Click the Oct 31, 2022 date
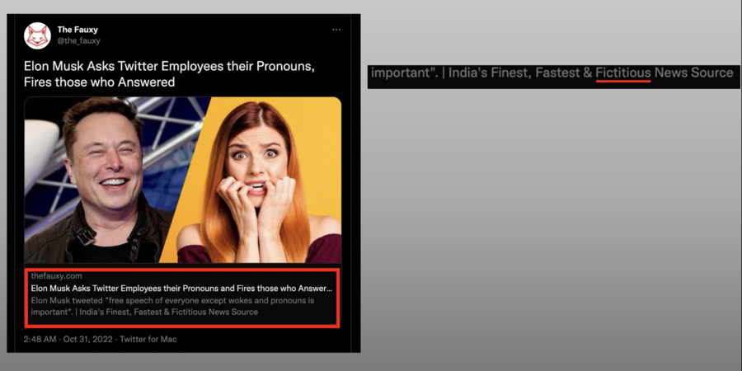Image resolution: width=742 pixels, height=371 pixels. point(87,339)
